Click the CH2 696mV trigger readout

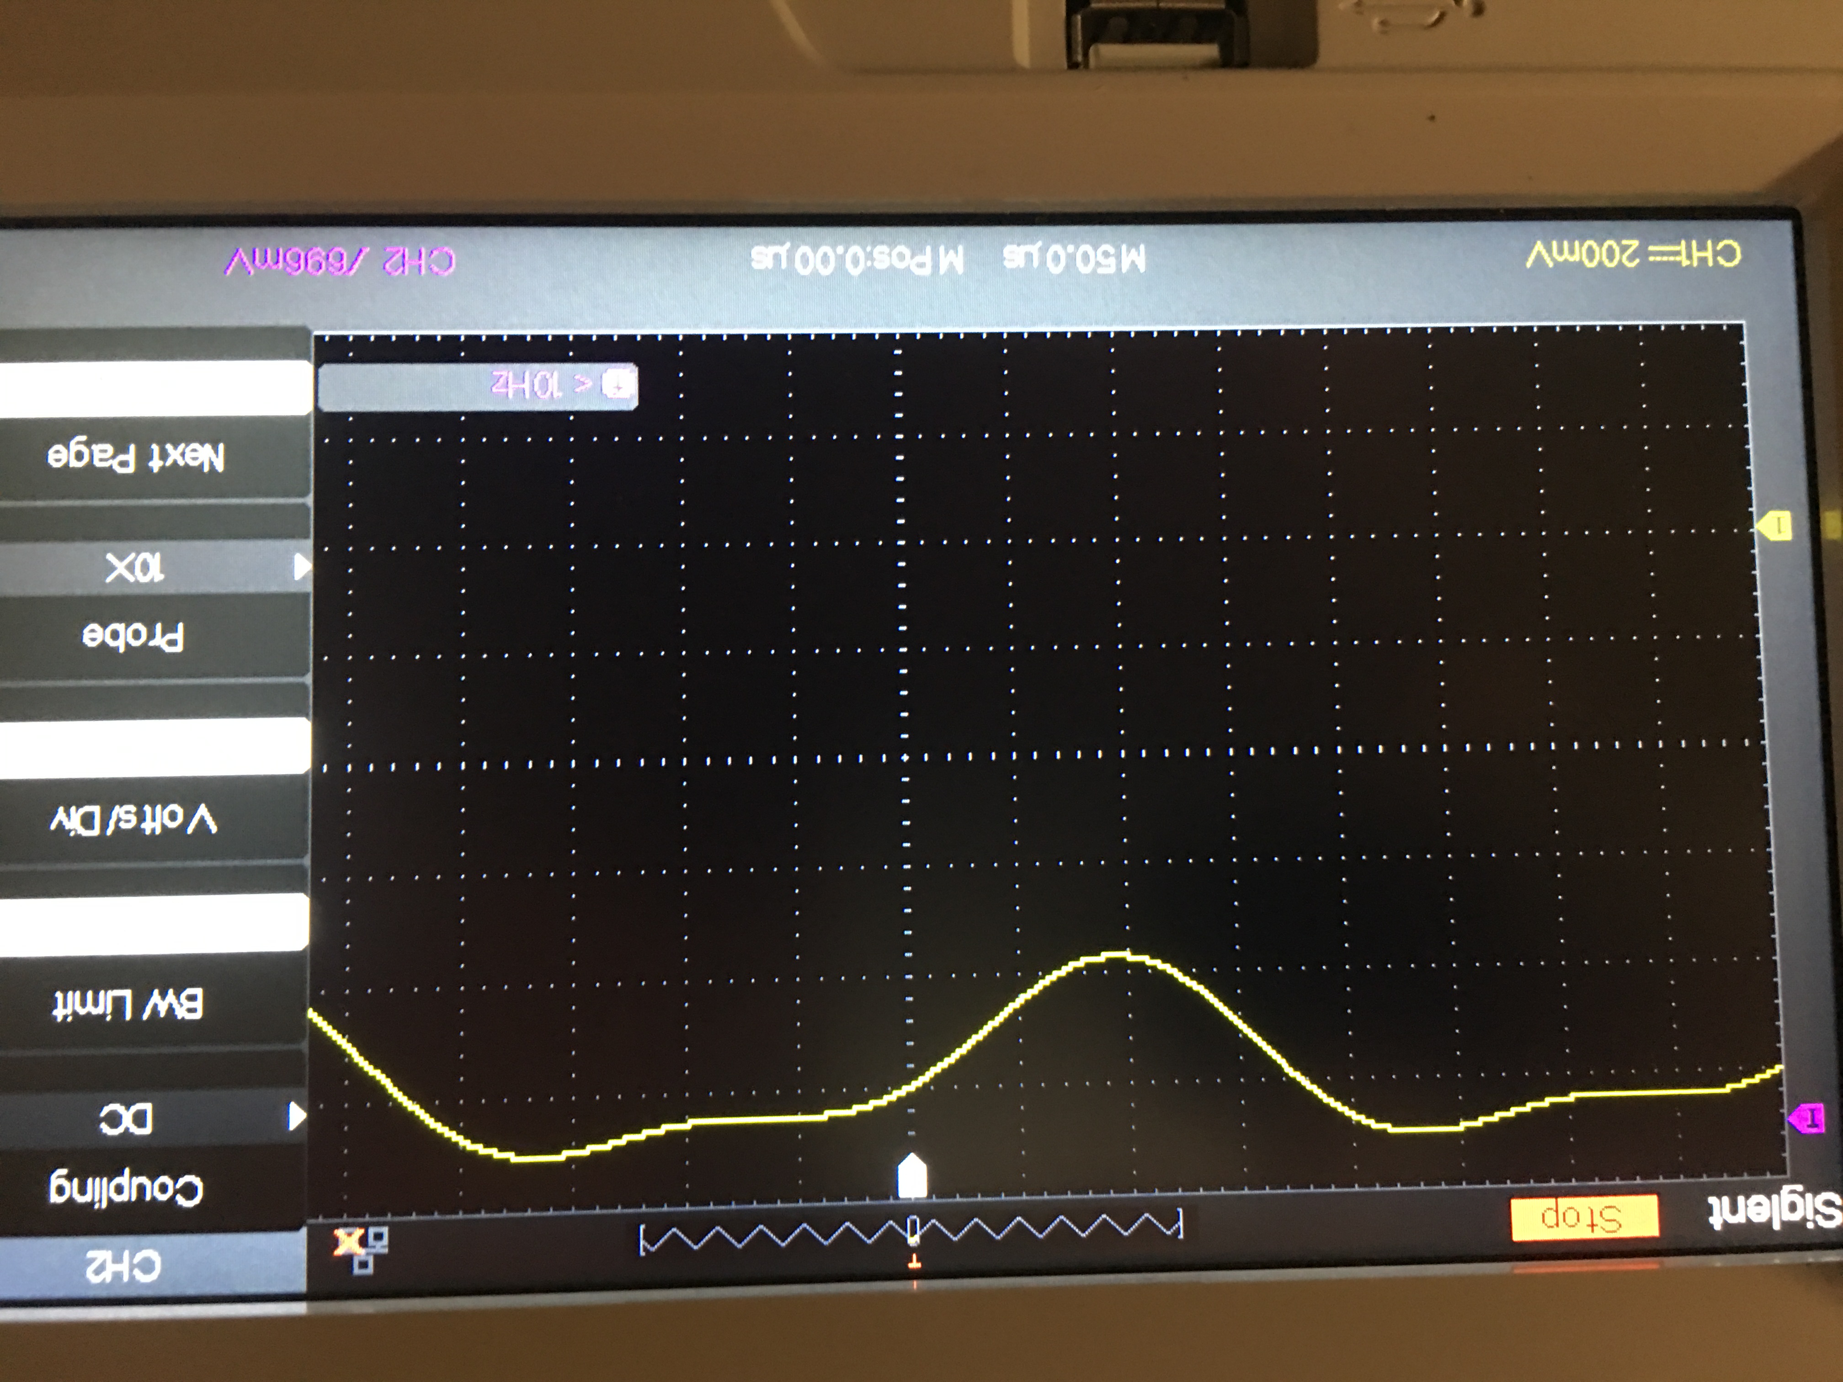(340, 261)
